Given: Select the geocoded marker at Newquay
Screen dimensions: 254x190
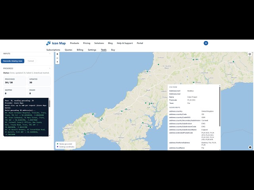Looking at the screenshot, I should [147, 72].
